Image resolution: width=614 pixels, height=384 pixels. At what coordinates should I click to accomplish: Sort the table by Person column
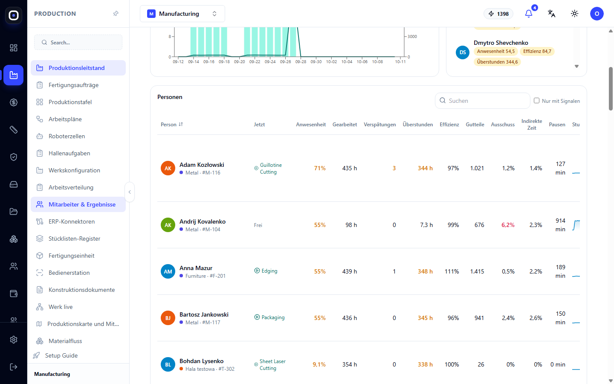(x=172, y=125)
